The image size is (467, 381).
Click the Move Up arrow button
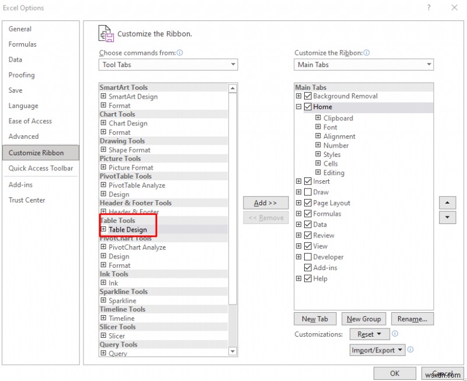click(x=447, y=202)
